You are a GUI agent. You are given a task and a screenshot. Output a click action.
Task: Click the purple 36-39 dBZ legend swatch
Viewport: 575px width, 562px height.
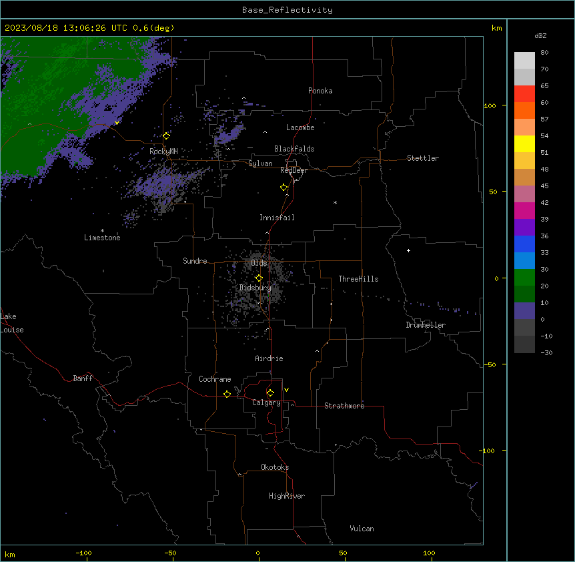(524, 227)
